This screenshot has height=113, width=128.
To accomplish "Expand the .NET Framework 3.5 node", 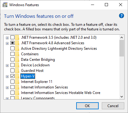I will click(x=7, y=38).
